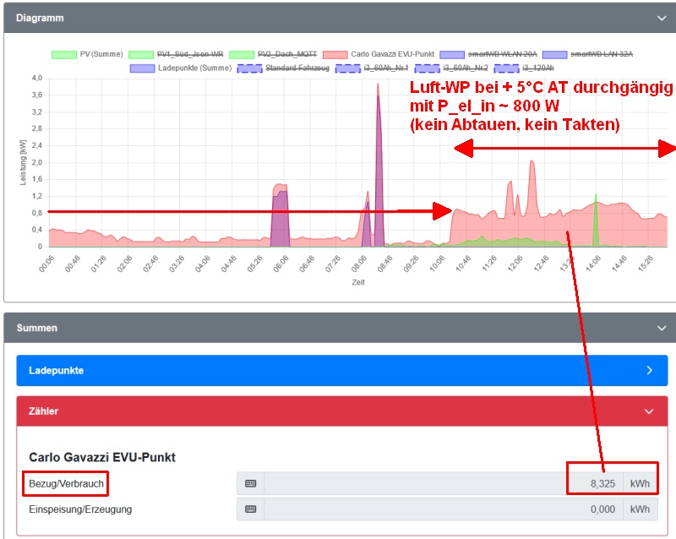This screenshot has height=539, width=676.
Task: Click the Diagramm header title
Action: tap(40, 18)
